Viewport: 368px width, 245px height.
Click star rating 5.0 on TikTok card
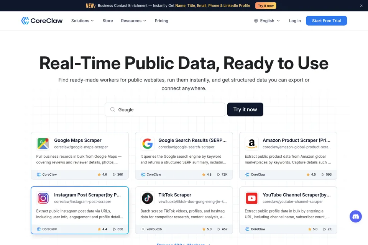(207, 229)
